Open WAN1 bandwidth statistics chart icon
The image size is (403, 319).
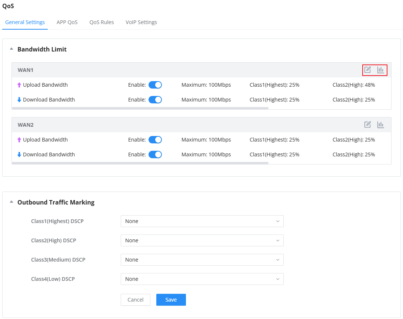(x=380, y=70)
